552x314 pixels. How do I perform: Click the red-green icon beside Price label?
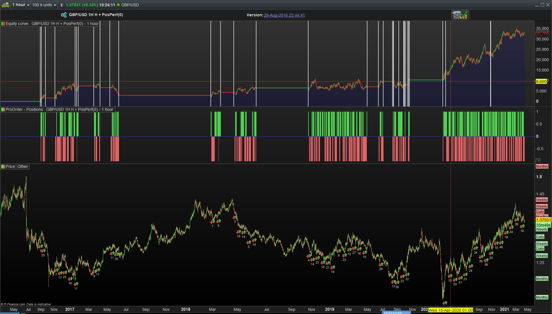3,166
